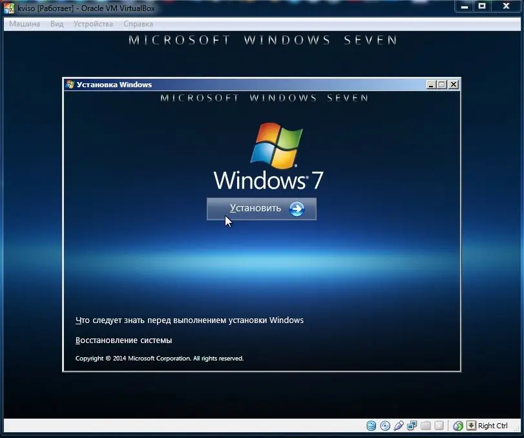Open the Справка menu
This screenshot has width=524, height=438.
click(x=138, y=24)
